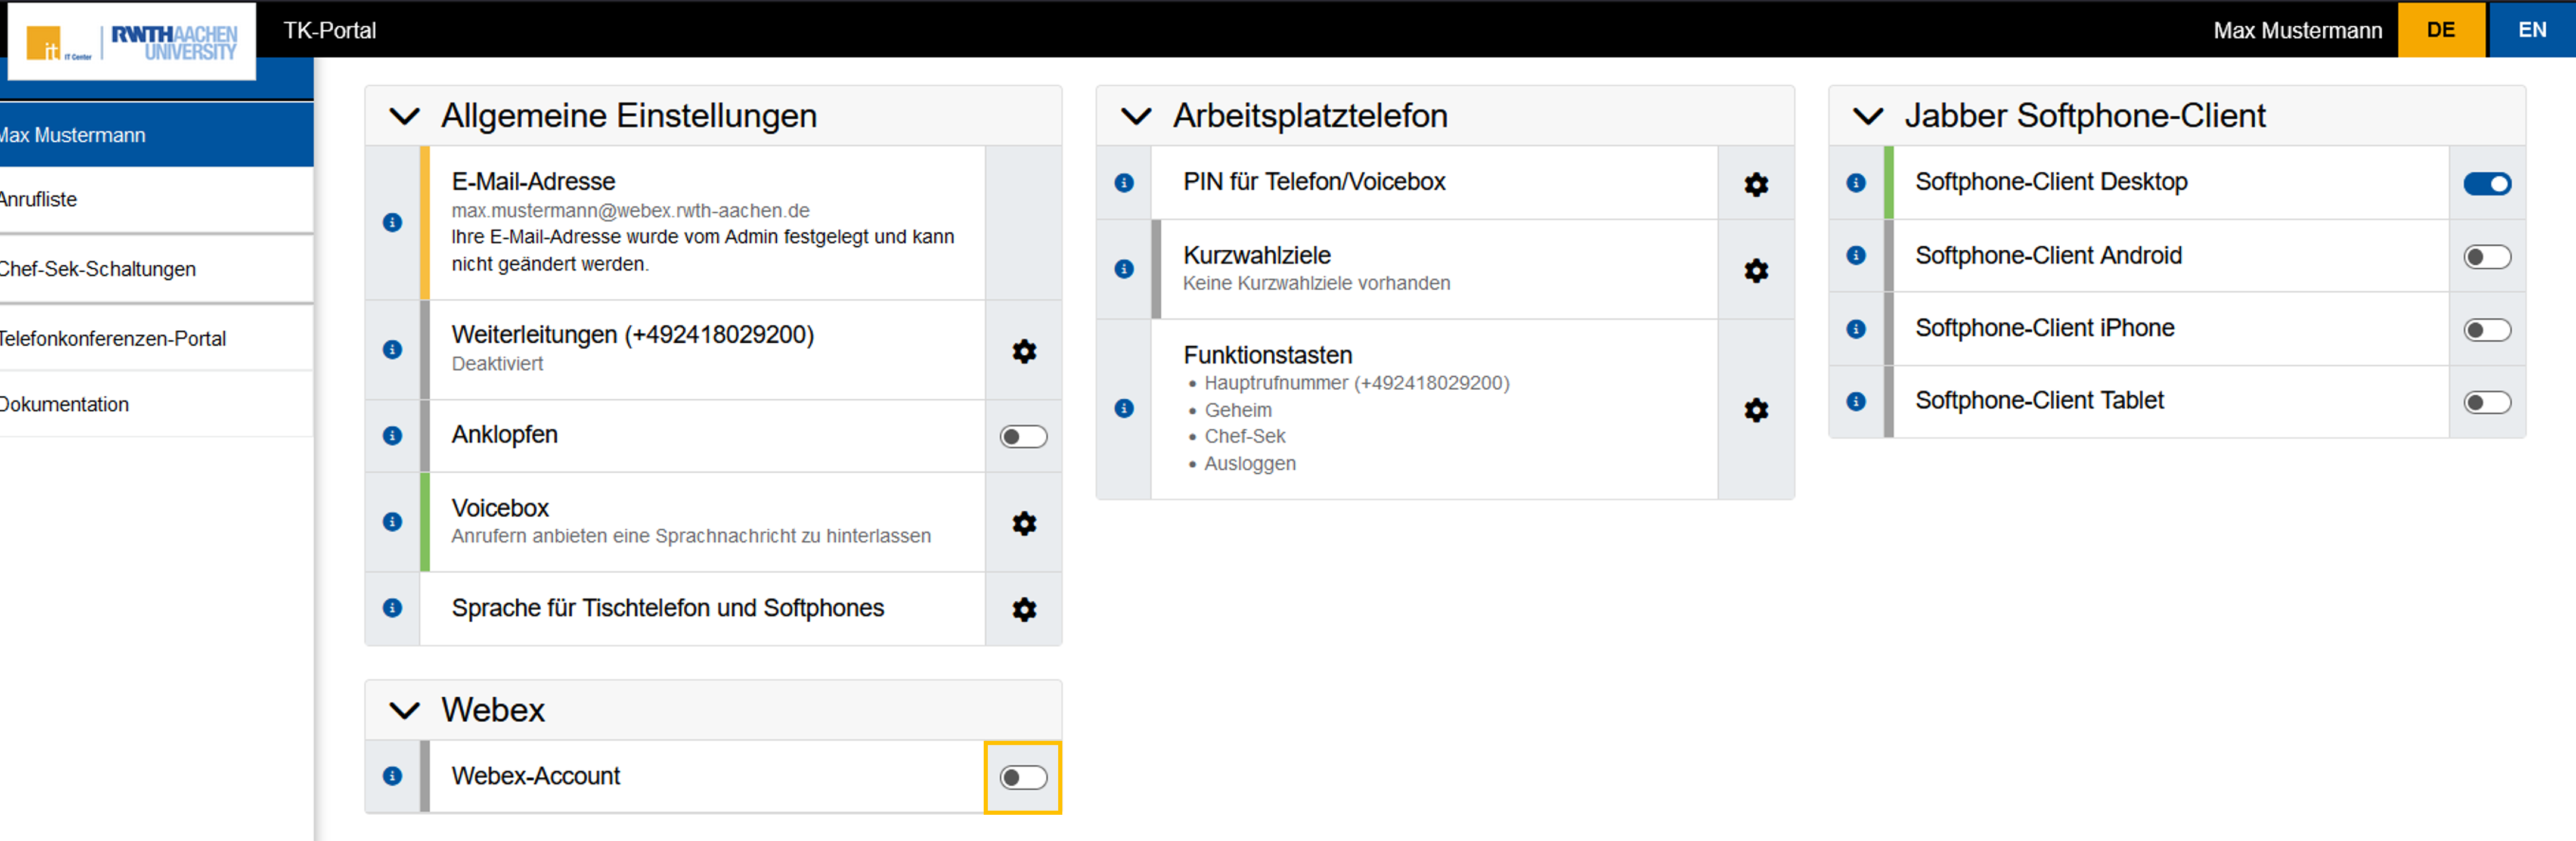Switch language to EN

2531,30
